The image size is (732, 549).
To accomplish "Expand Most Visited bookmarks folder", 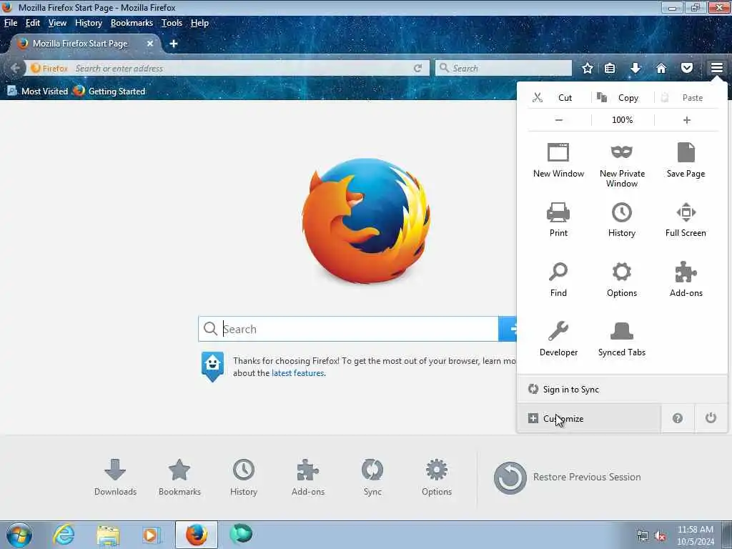I will coord(38,91).
